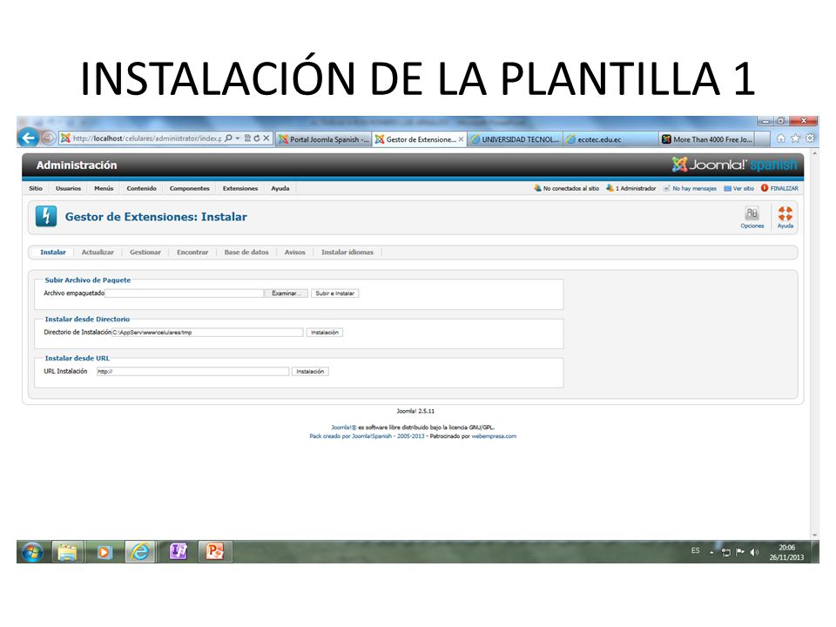Click 1 Administrador status item
Image resolution: width=836 pixels, height=627 pixels.
(x=630, y=188)
